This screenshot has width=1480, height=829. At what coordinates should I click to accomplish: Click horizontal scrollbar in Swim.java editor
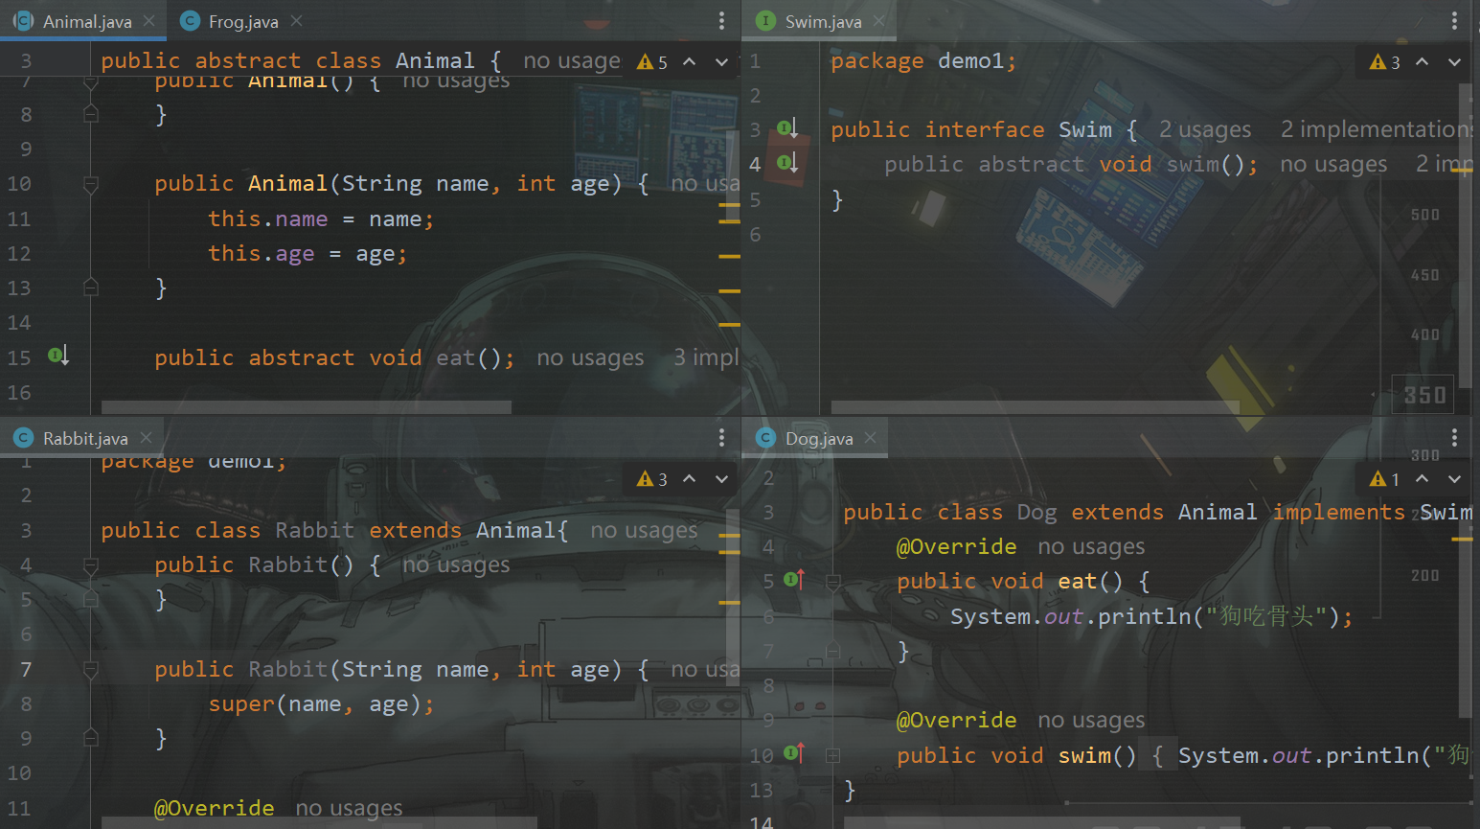click(1036, 407)
